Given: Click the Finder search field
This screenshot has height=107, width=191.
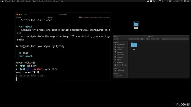Looking at the screenshot, I should pos(175,39).
